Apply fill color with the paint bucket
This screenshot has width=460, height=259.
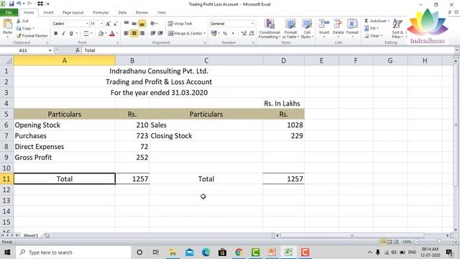point(101,34)
